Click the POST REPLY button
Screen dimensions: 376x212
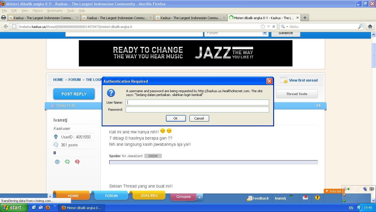coord(74,94)
